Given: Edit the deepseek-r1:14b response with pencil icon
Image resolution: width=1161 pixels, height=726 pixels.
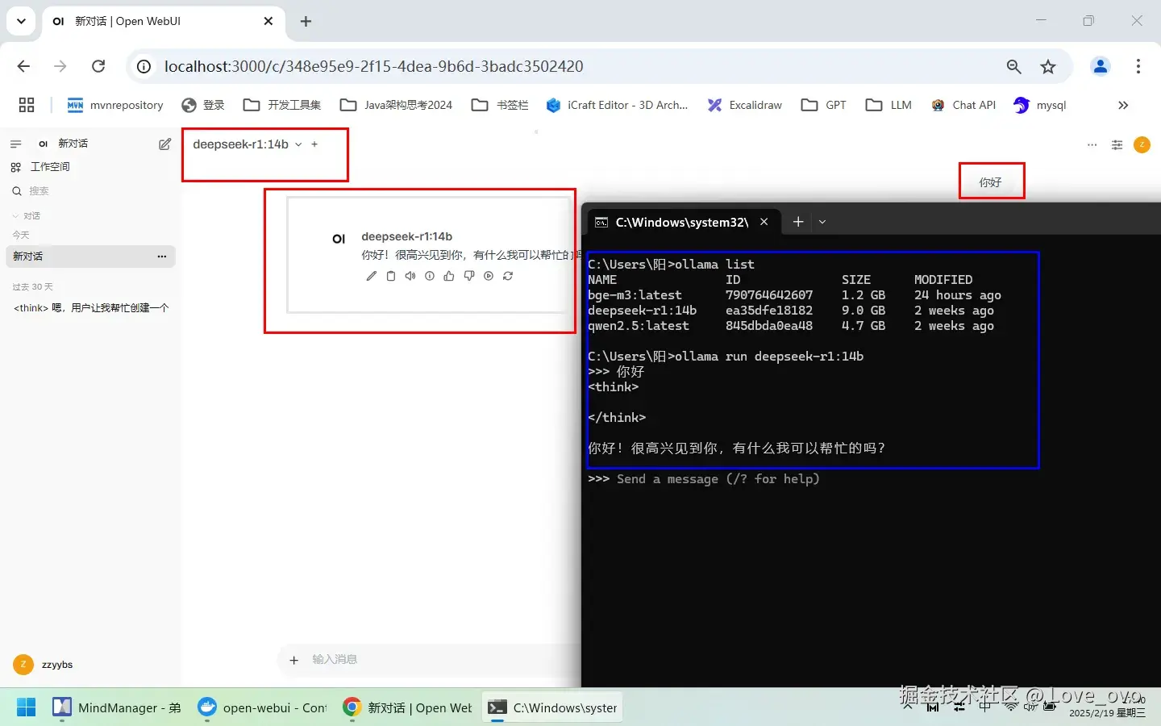Looking at the screenshot, I should point(371,276).
